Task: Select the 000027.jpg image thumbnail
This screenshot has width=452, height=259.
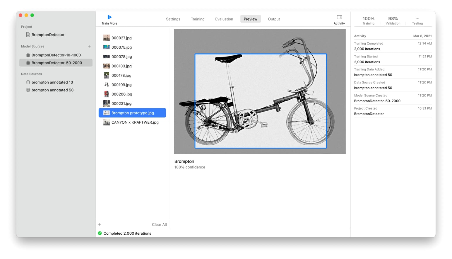Action: pyautogui.click(x=107, y=38)
